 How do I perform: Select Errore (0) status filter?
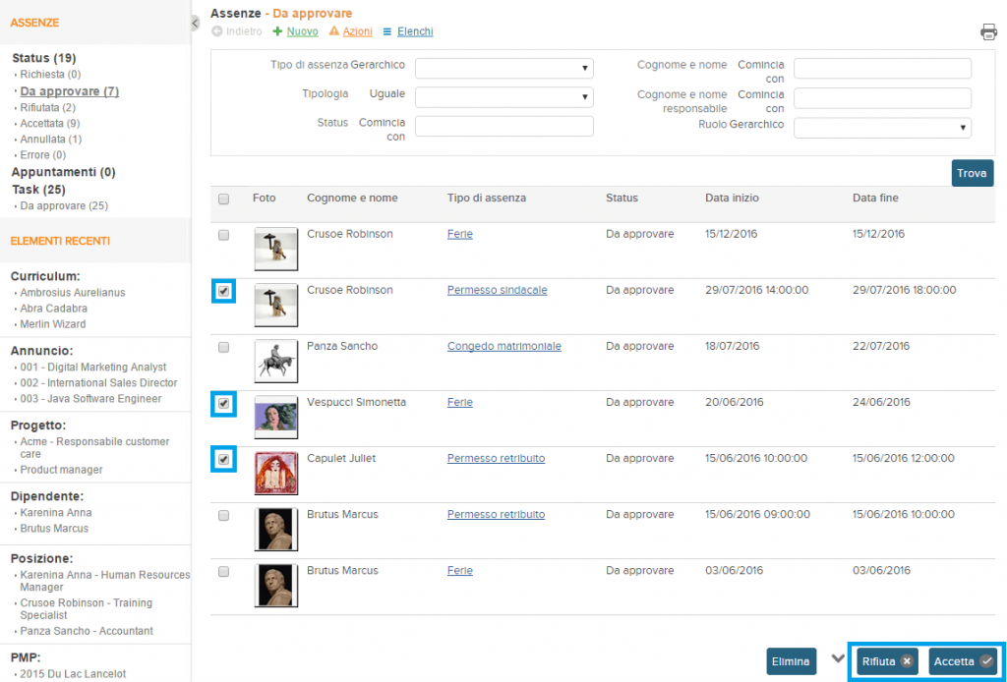pos(43,154)
